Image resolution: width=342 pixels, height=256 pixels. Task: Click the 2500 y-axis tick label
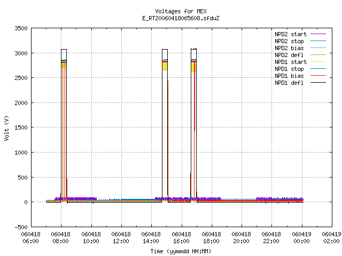coord(21,78)
